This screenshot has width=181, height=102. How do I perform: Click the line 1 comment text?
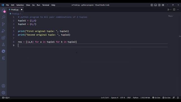click(53, 17)
